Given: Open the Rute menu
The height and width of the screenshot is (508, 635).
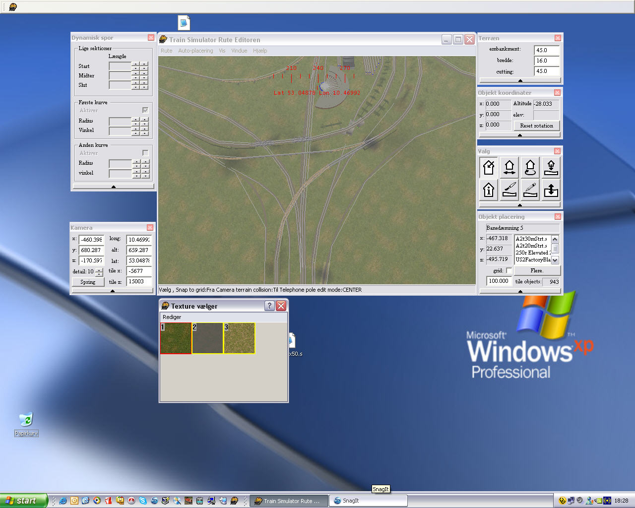Looking at the screenshot, I should (167, 51).
